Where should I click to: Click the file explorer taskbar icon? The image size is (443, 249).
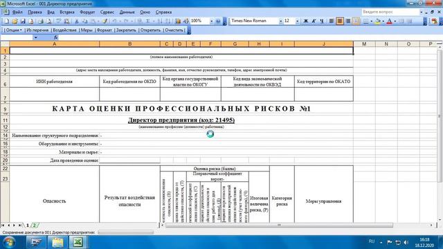pos(57,242)
